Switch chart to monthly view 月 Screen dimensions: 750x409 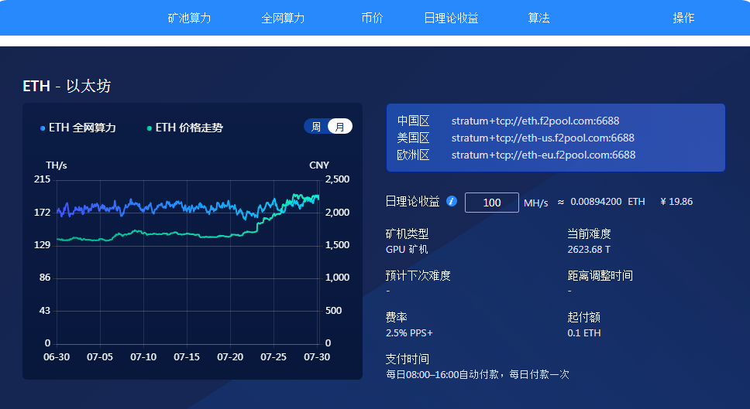340,127
